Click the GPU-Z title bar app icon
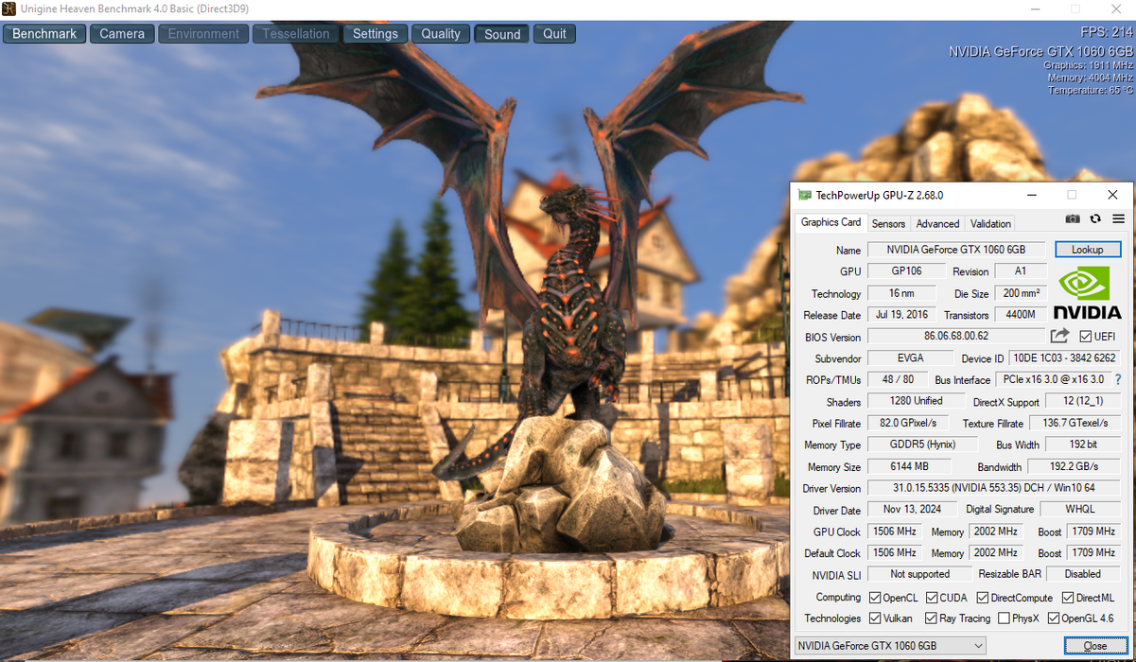 (x=805, y=196)
